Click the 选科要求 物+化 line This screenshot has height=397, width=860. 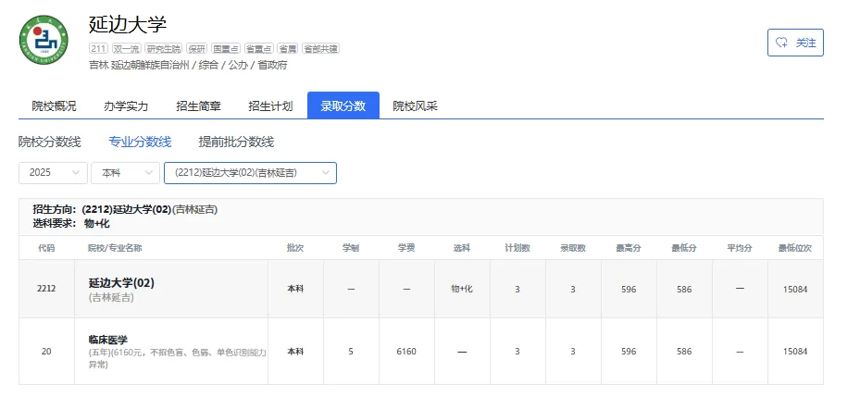click(71, 223)
